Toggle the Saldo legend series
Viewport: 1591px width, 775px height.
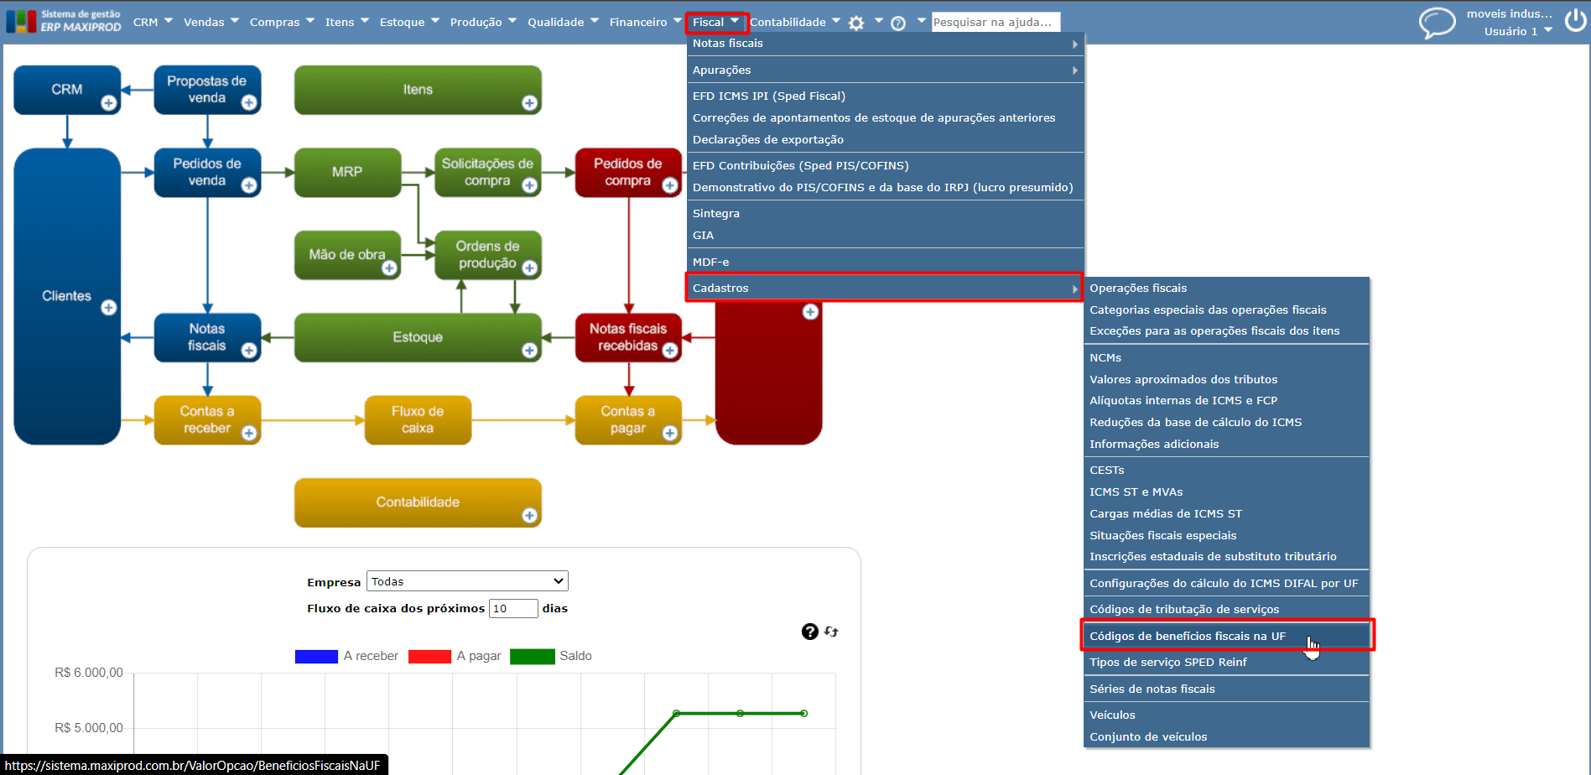coord(551,656)
